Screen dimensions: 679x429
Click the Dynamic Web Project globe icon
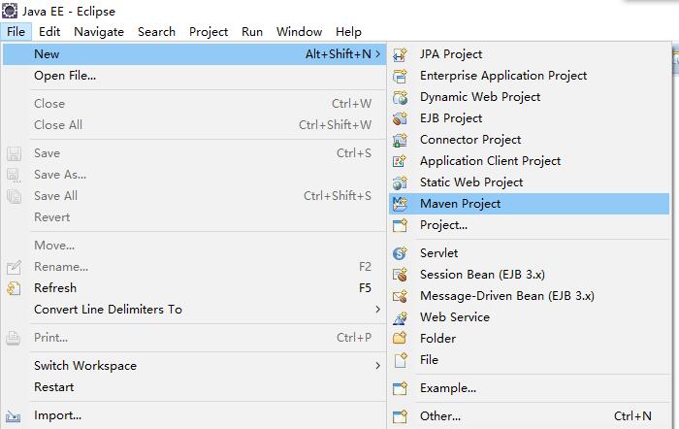(400, 97)
